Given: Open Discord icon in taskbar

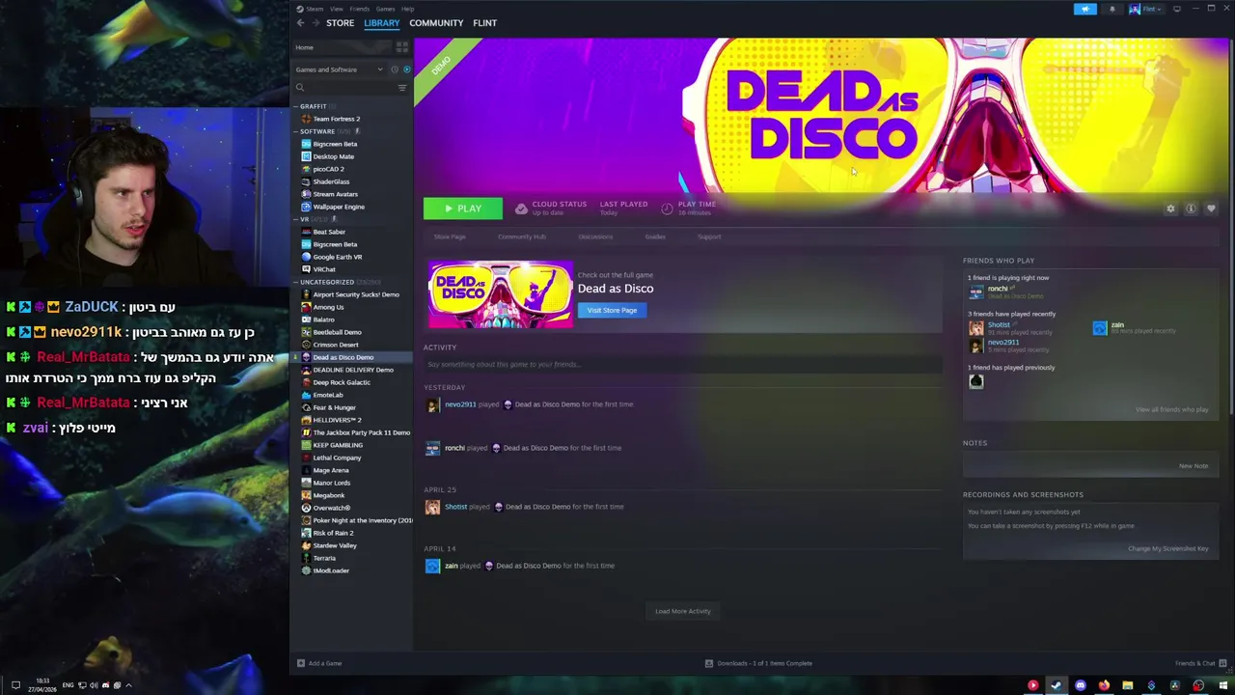Looking at the screenshot, I should pos(1080,686).
